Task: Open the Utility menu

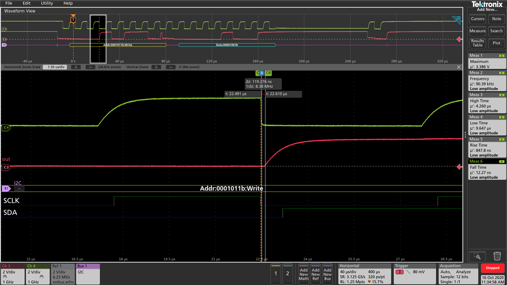Action: (47, 3)
